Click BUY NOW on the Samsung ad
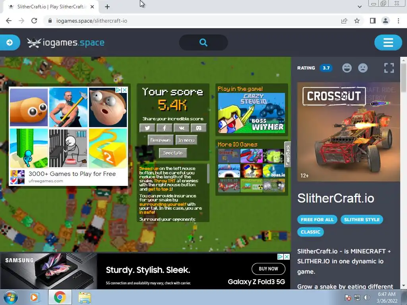 (x=268, y=269)
